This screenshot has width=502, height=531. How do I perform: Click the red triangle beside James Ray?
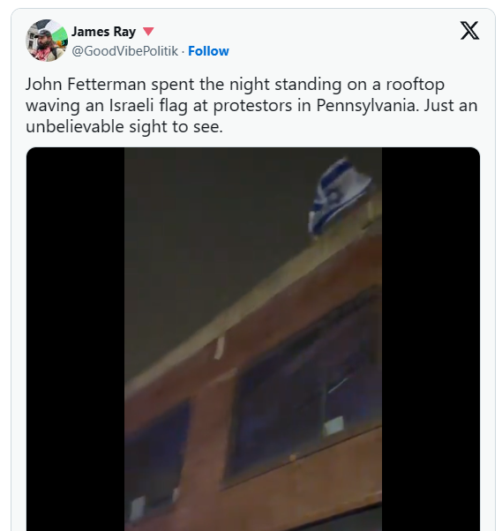[x=148, y=32]
